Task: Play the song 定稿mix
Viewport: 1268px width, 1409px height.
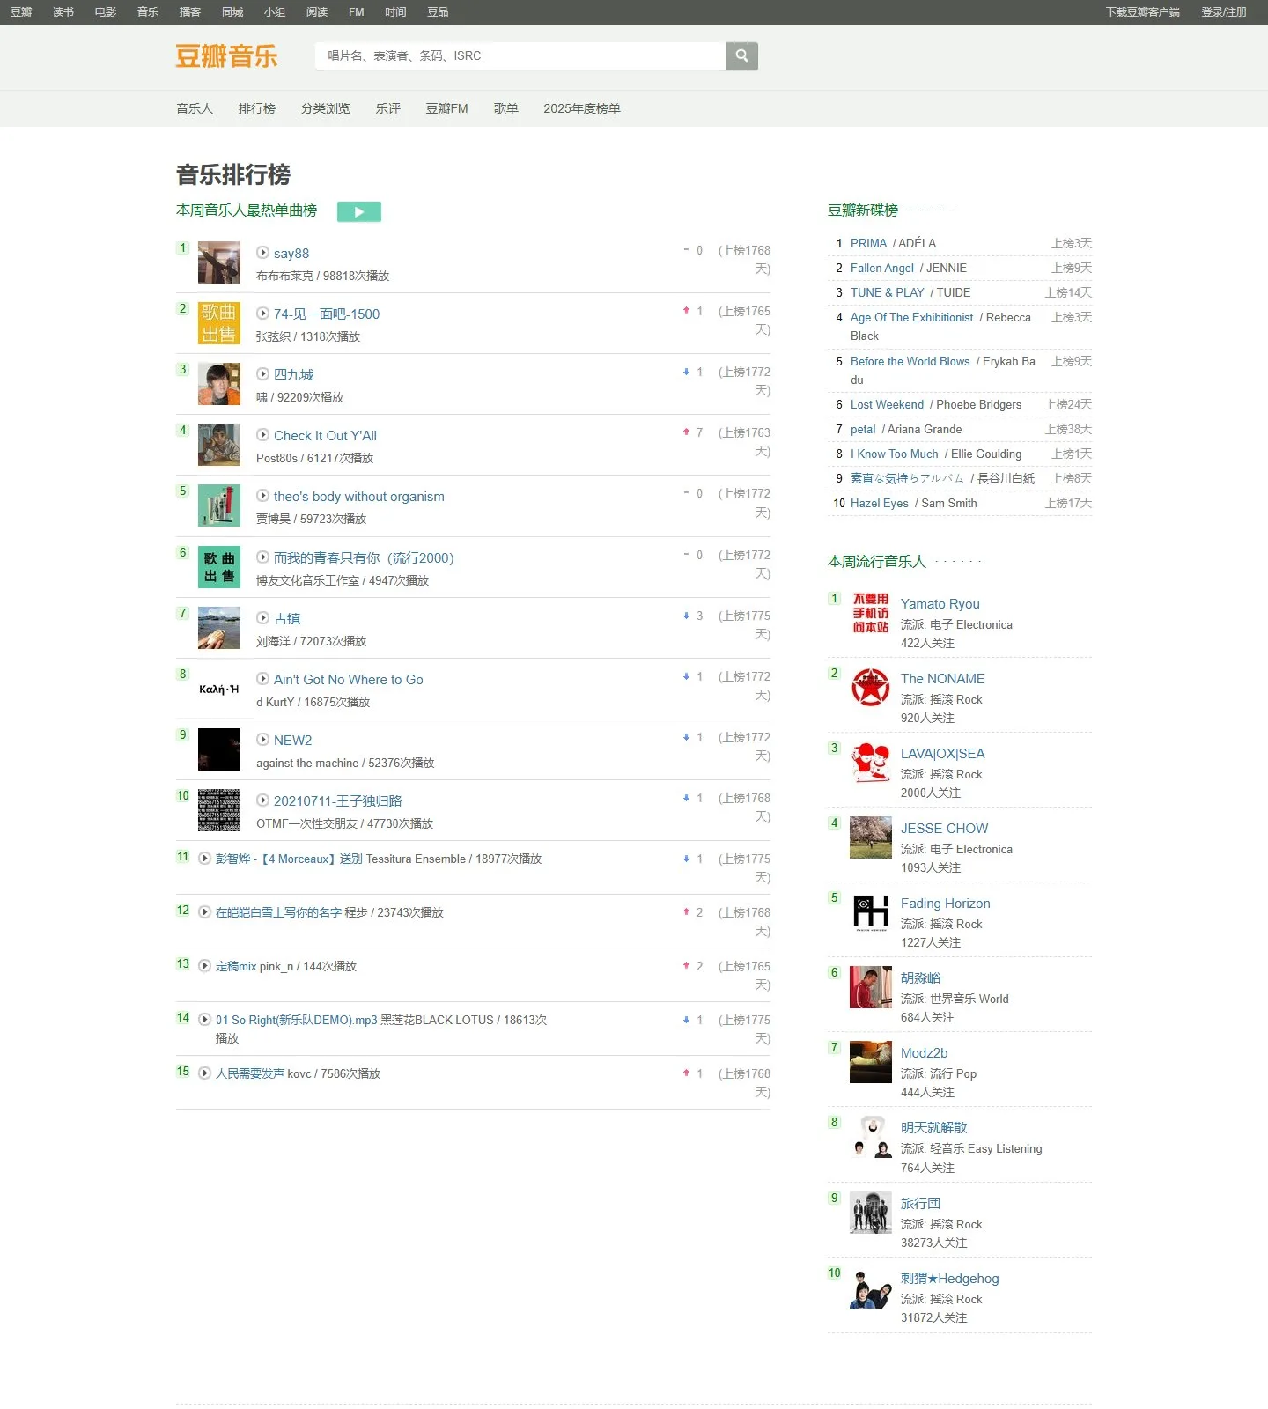Action: coord(204,966)
